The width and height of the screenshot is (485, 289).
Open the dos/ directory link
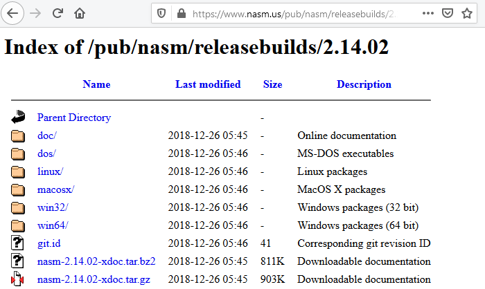(x=46, y=153)
